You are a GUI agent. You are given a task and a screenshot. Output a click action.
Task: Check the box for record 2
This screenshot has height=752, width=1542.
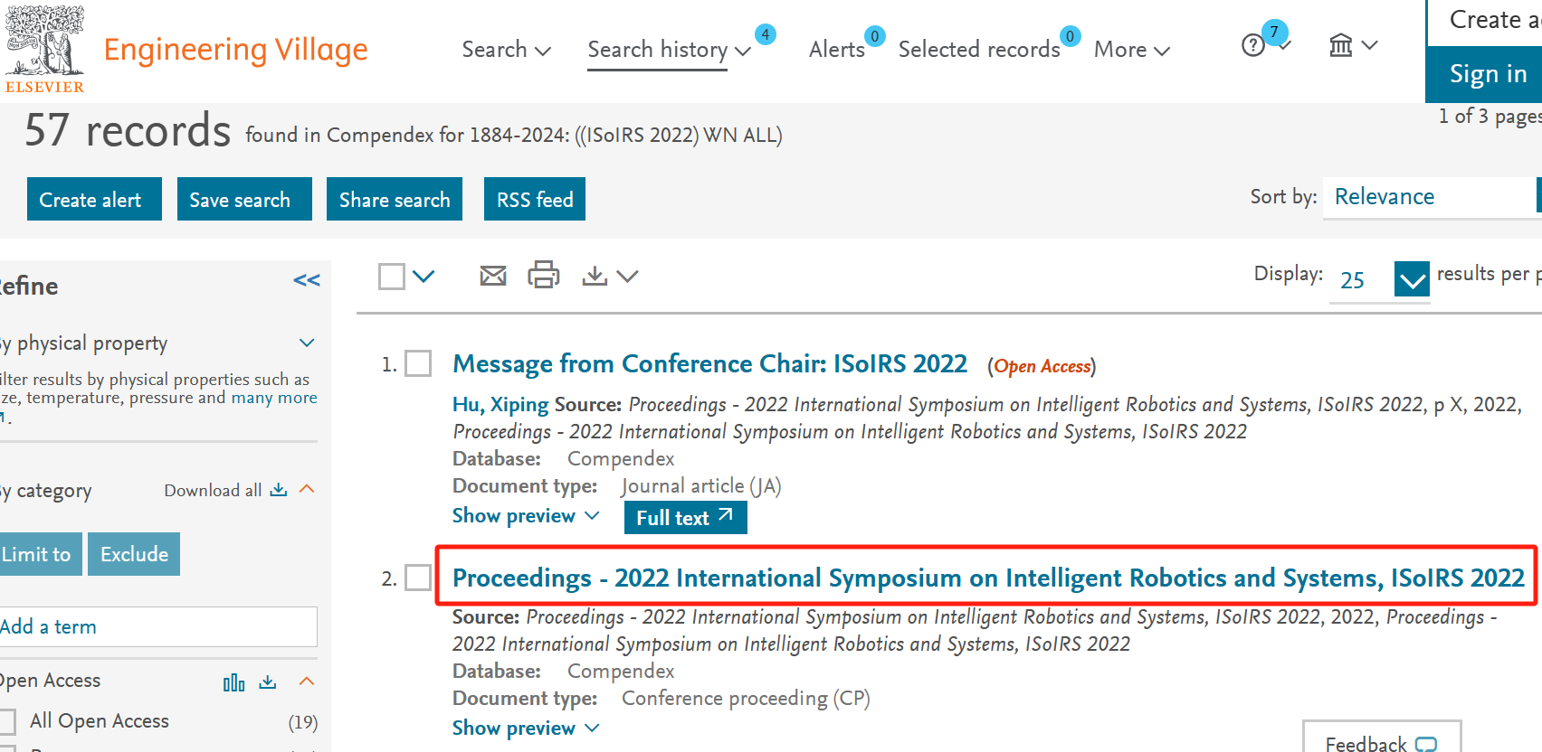click(x=418, y=578)
